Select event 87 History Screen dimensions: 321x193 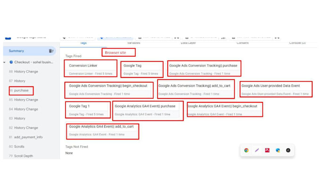[x=17, y=81]
